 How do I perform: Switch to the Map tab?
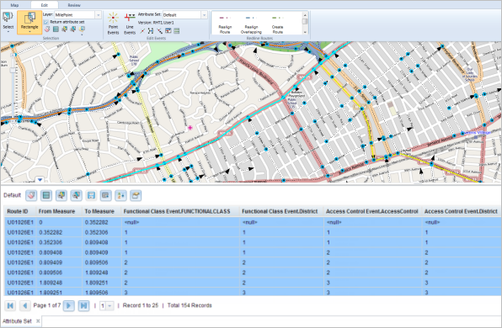[14, 5]
